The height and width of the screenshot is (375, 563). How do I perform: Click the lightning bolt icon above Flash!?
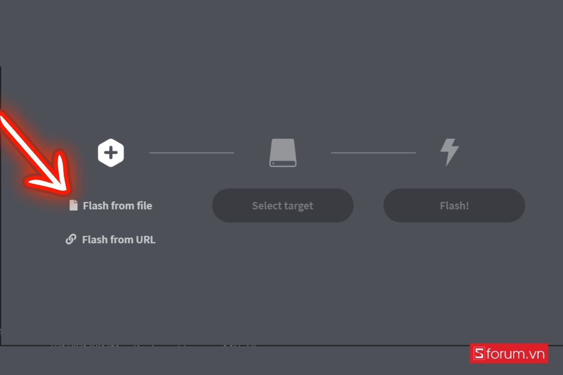[449, 152]
